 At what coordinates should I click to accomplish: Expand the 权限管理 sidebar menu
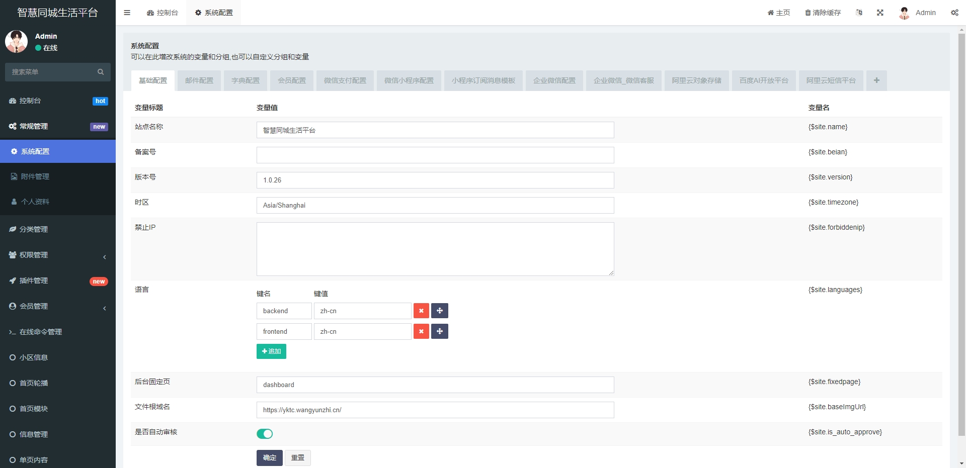[x=58, y=255]
